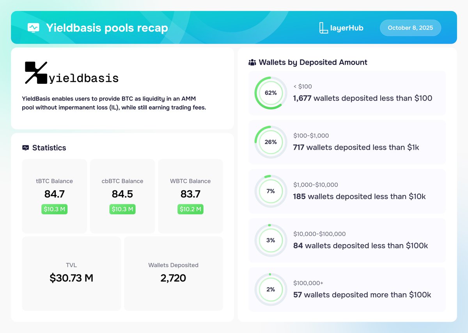
Task: Click the 2% progress ring
Action: tap(271, 289)
